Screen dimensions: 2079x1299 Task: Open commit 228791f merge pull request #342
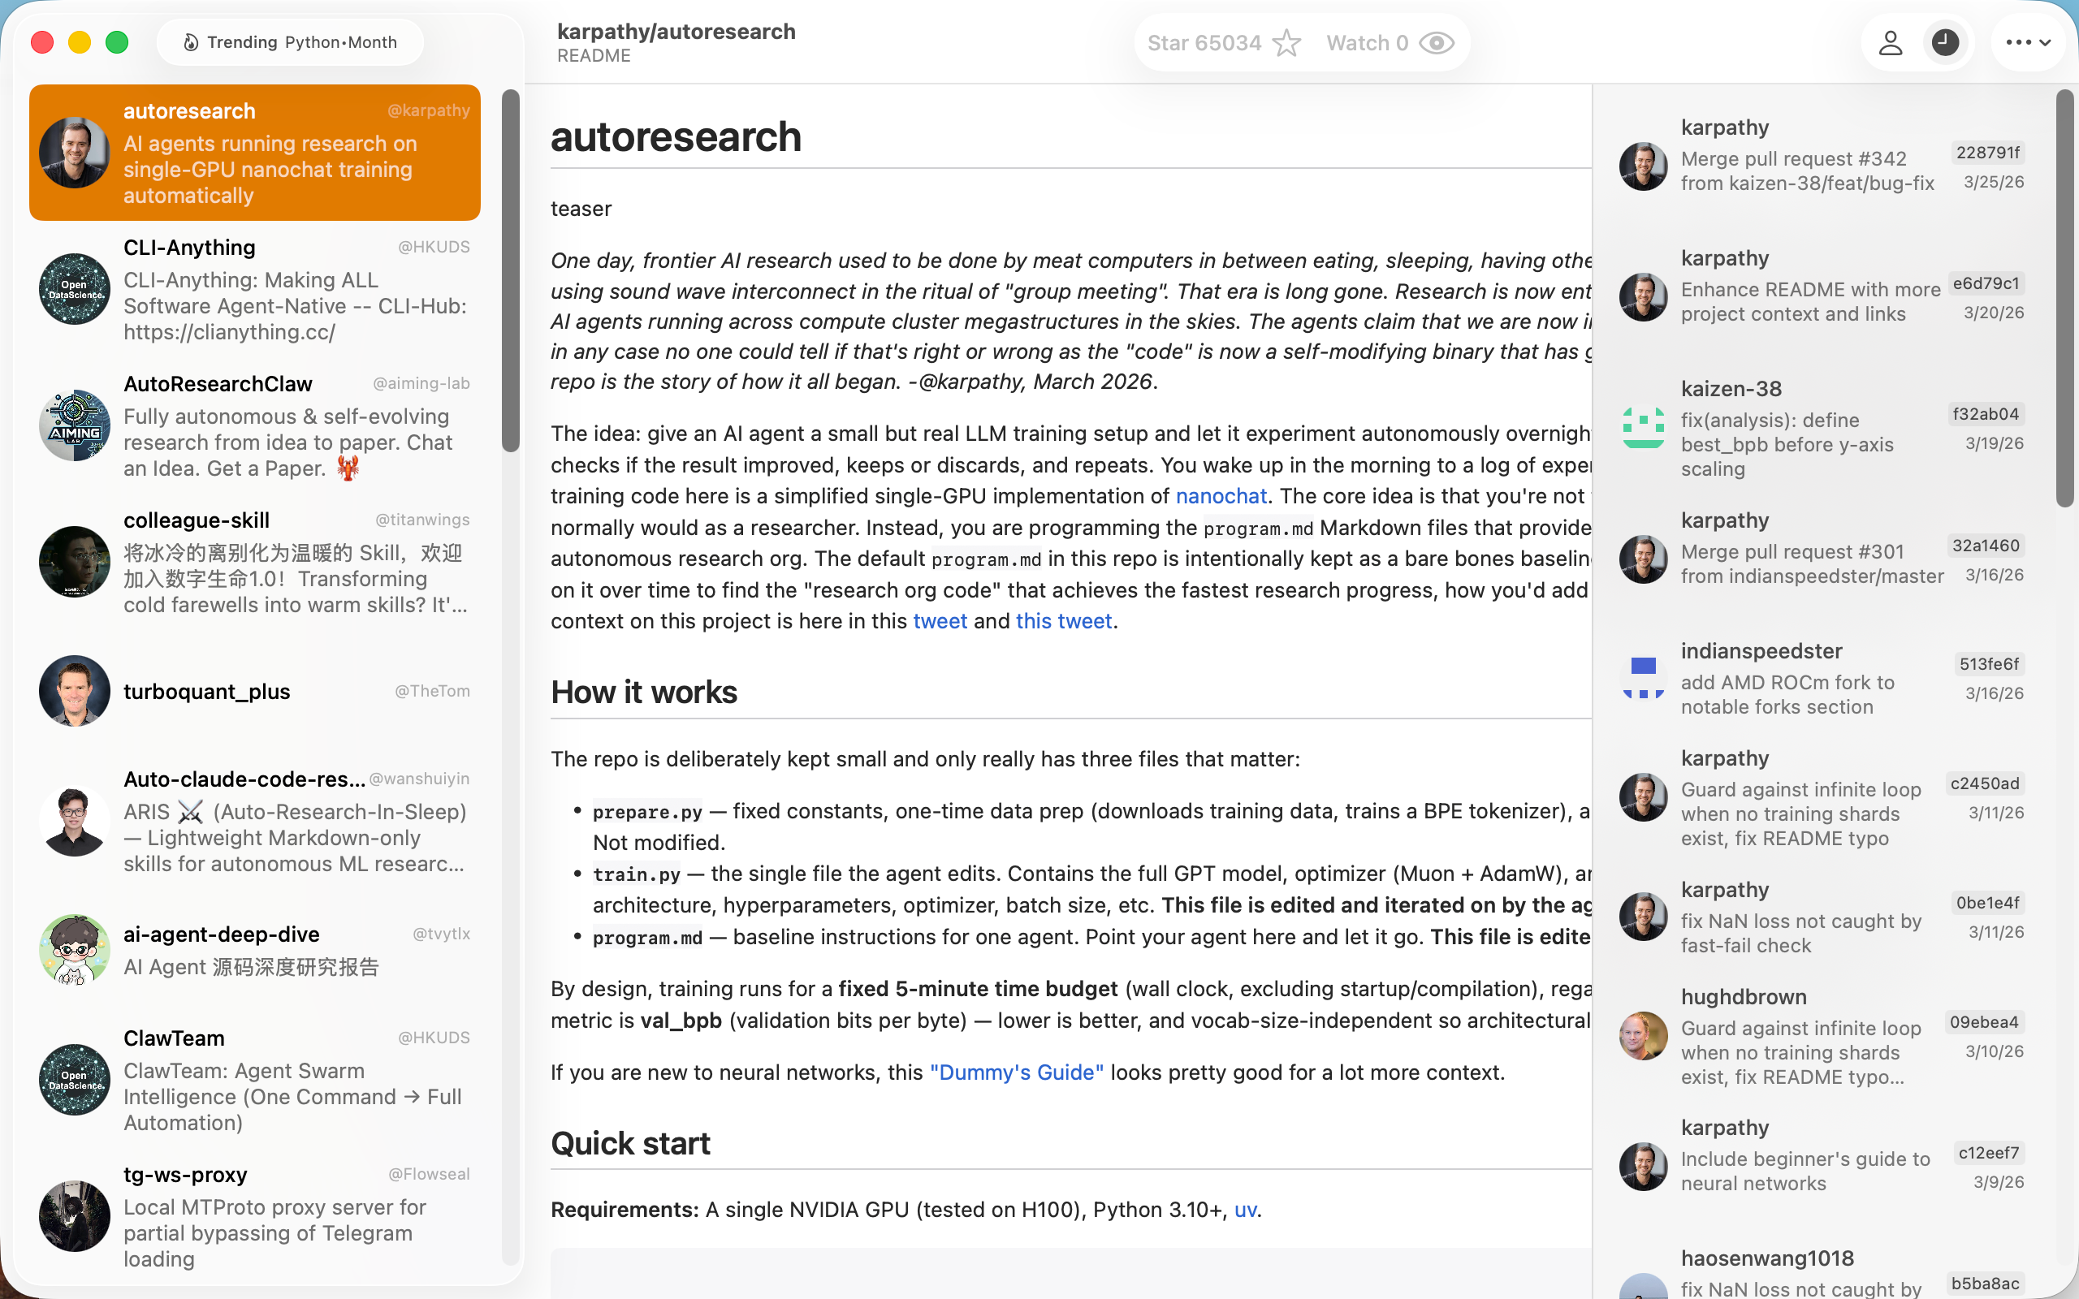click(x=1822, y=156)
